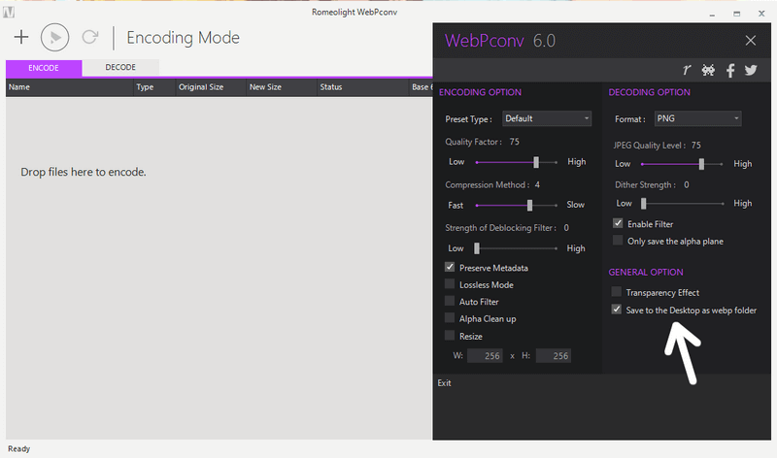The image size is (777, 458).
Task: Check Only save the alpha plane
Action: pyautogui.click(x=618, y=241)
